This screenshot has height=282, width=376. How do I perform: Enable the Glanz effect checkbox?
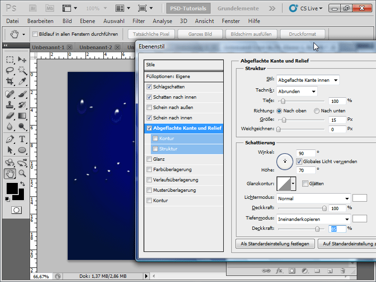point(149,159)
